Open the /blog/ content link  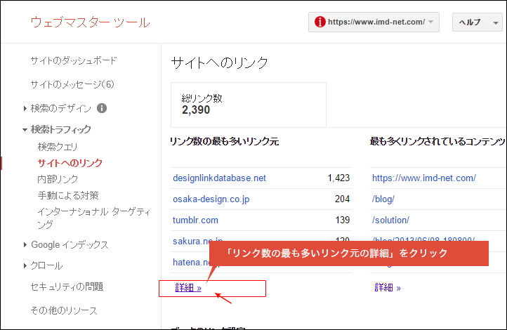coord(383,199)
